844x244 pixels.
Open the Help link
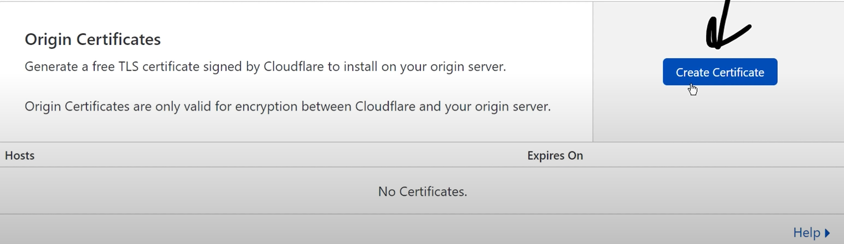point(806,233)
